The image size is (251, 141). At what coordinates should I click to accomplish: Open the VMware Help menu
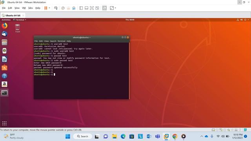(38, 8)
